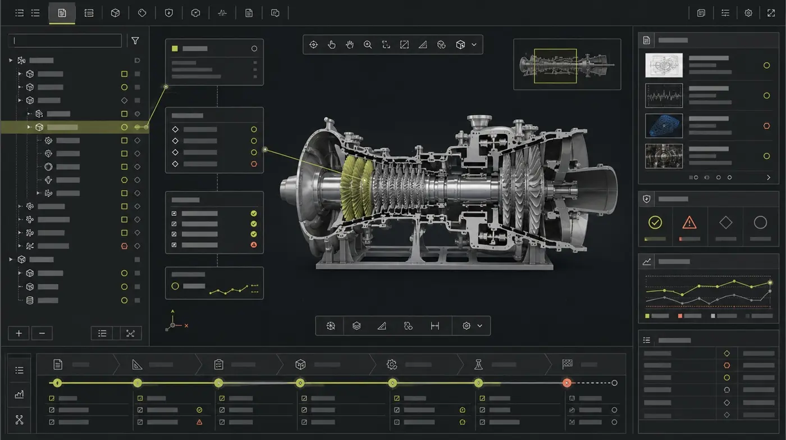Go to next page chevron under thumbnails
The image size is (786, 440).
[769, 178]
